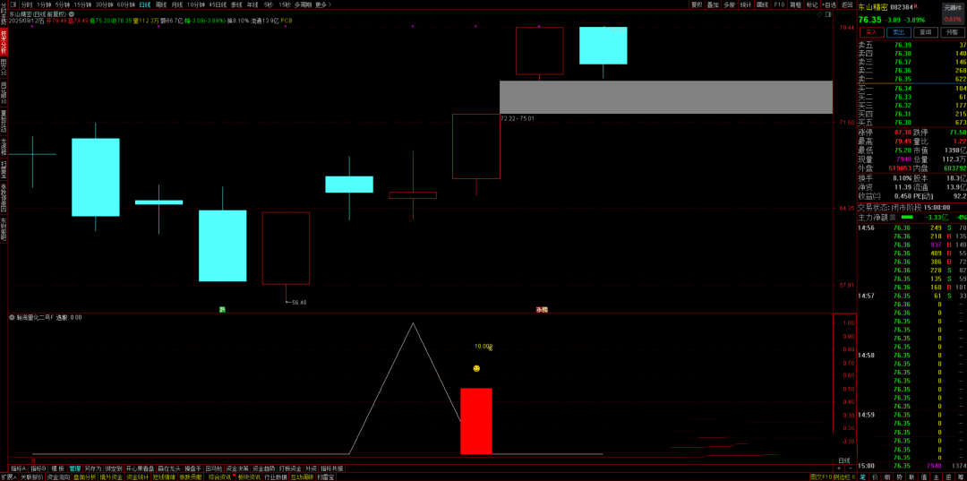Viewport: 967px width, 481px height.
Task: Select the 指标A tab
Action: pyautogui.click(x=19, y=468)
